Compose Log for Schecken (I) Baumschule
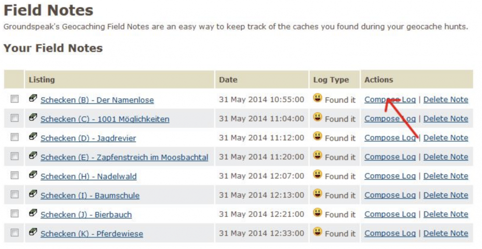The height and width of the screenshot is (249, 482). [390, 195]
